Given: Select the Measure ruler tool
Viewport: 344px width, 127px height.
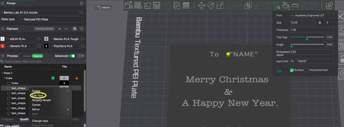Looking at the screenshot, I should pyautogui.click(x=295, y=5).
